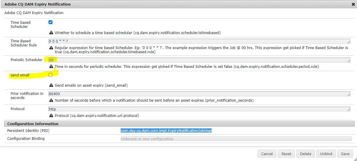
Task: Enable the send email checkbox
Action: click(50, 75)
